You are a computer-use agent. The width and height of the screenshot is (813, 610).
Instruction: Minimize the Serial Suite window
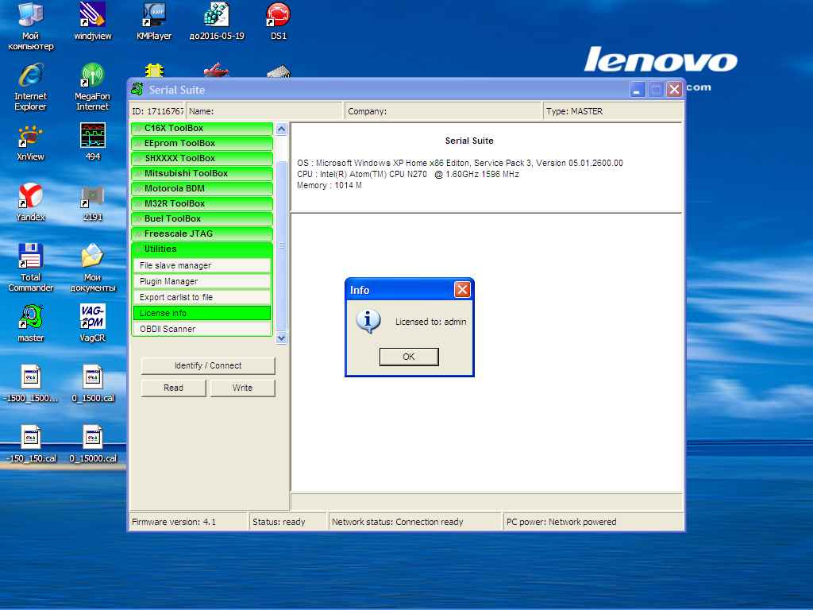click(x=638, y=90)
